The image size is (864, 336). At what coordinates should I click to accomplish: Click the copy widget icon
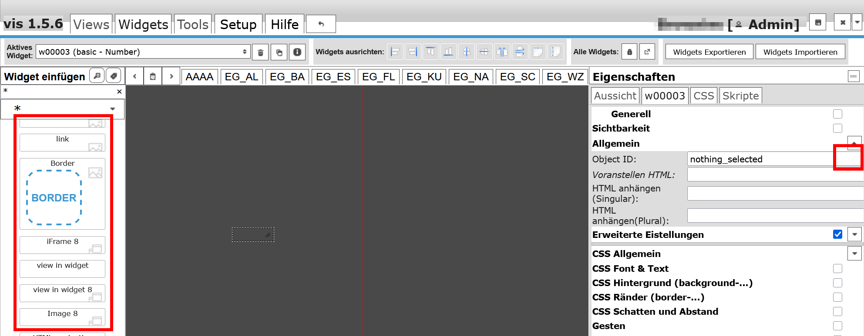279,52
